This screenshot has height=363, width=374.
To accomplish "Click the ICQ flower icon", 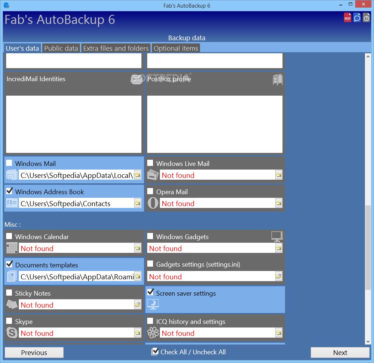I will click(153, 333).
